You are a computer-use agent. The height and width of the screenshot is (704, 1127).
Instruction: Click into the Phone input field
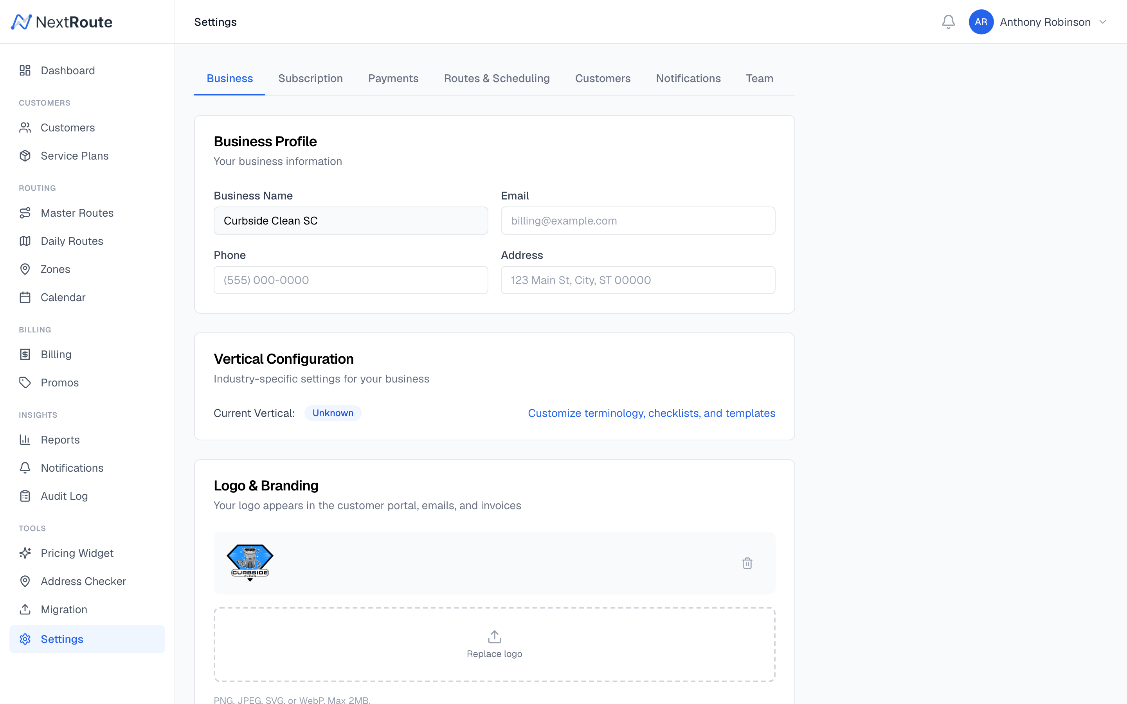(x=350, y=280)
